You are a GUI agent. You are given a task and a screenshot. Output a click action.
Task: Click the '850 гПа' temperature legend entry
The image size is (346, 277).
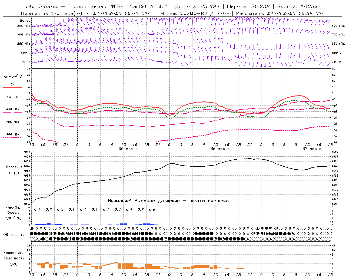(12, 110)
